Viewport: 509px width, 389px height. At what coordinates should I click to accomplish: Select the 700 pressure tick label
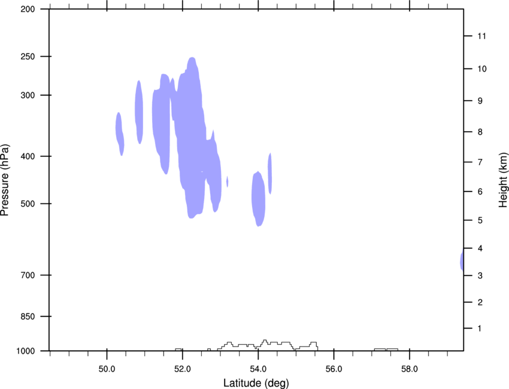coord(28,275)
